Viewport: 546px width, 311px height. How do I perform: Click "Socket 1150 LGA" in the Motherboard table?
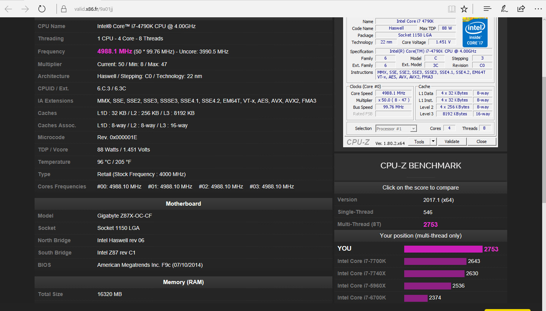(118, 228)
